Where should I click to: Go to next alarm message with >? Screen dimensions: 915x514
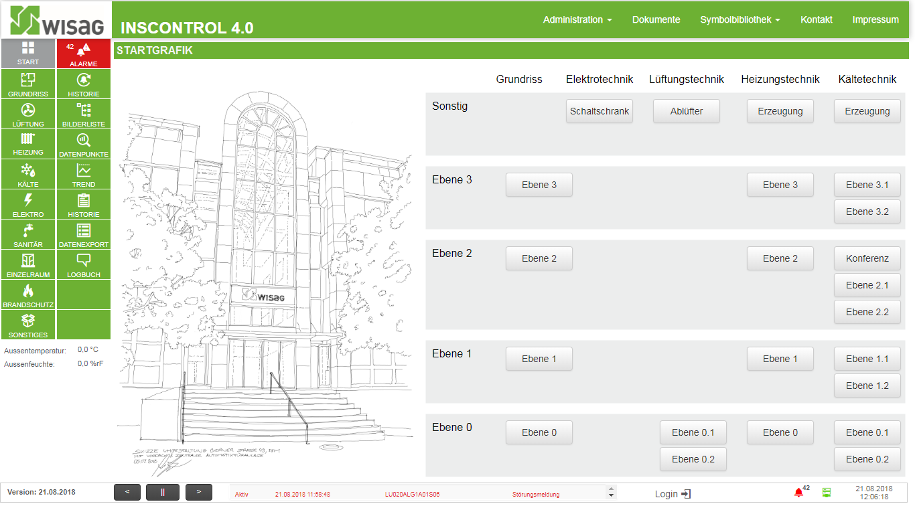(x=199, y=492)
